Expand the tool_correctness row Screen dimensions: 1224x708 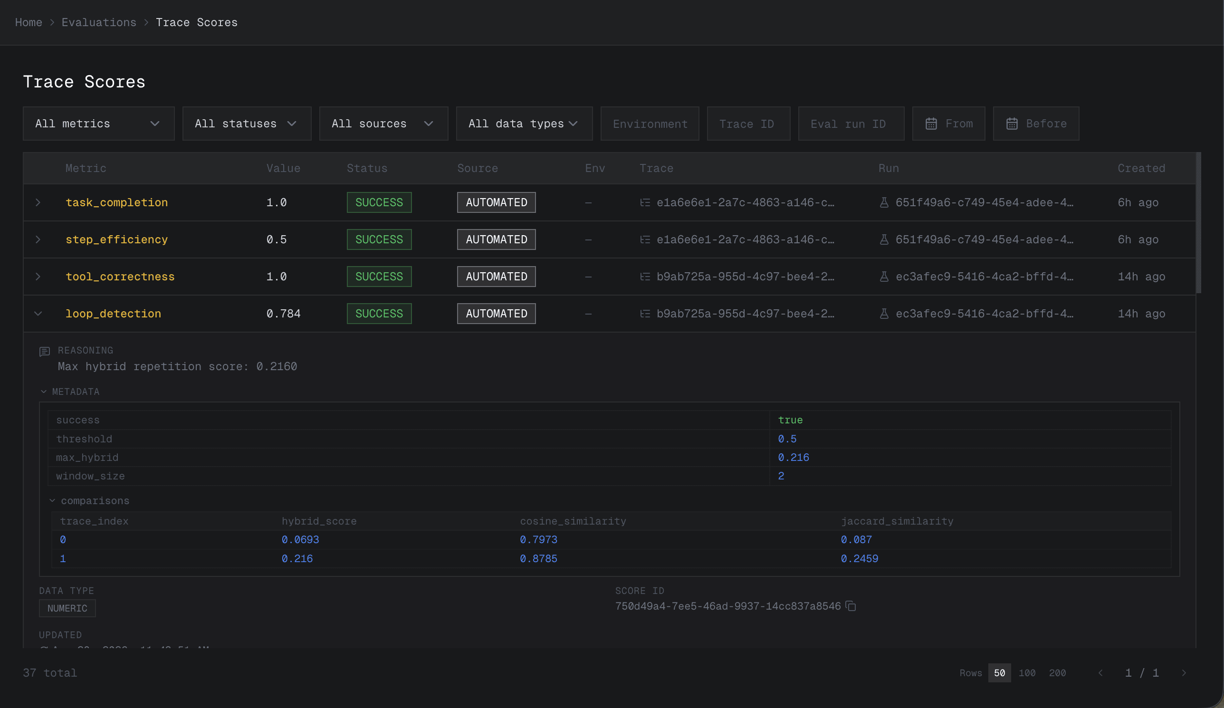pyautogui.click(x=38, y=277)
